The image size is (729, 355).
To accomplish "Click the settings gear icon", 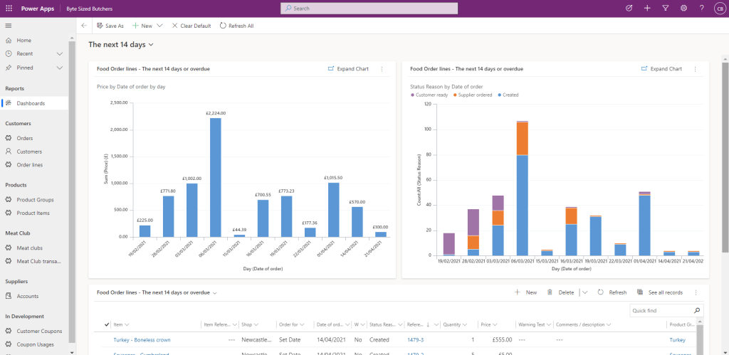I will [683, 8].
